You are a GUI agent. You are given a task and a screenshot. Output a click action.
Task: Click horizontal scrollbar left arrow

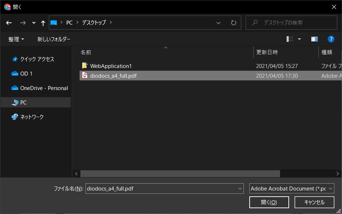click(x=76, y=174)
